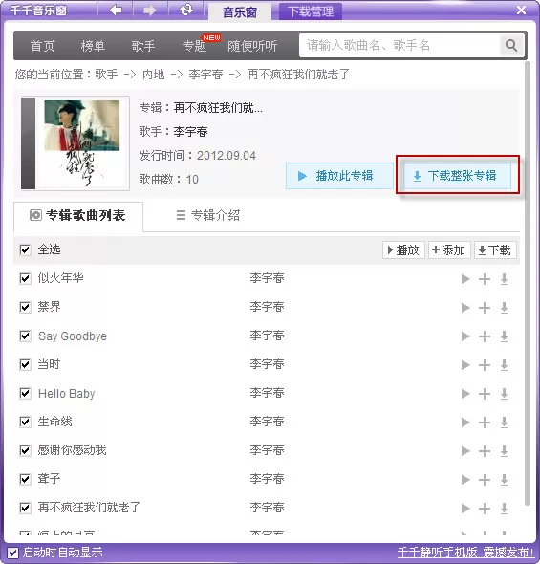Uncheck the 当时 checkbox

click(x=25, y=364)
